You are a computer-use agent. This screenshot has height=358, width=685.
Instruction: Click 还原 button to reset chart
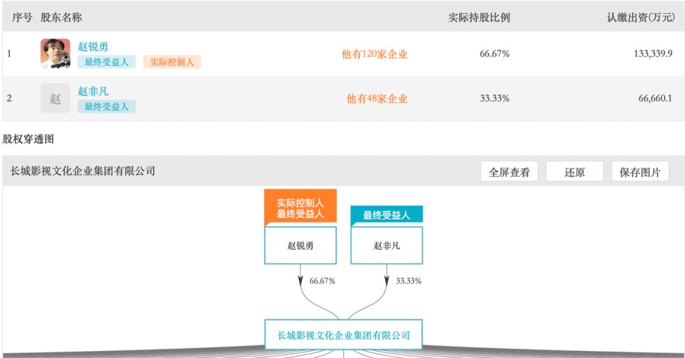[575, 172]
